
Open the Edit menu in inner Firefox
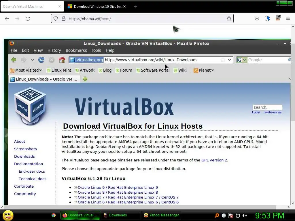25,50
